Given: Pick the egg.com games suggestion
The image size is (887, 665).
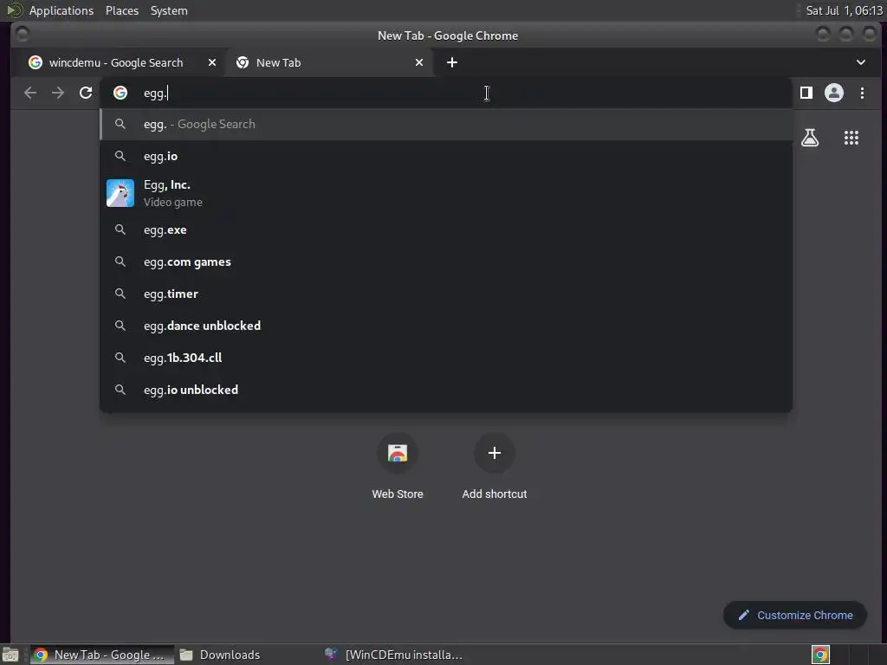Looking at the screenshot, I should click(x=446, y=261).
